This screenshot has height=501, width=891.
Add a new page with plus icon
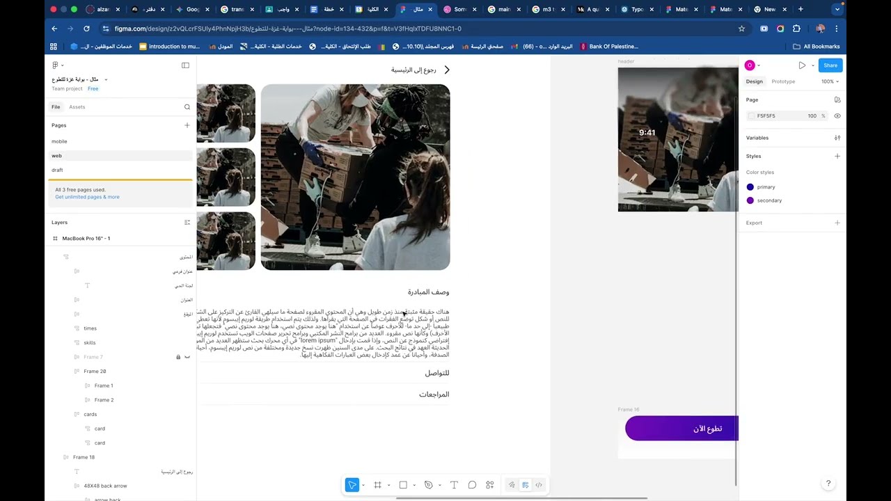coord(187,125)
